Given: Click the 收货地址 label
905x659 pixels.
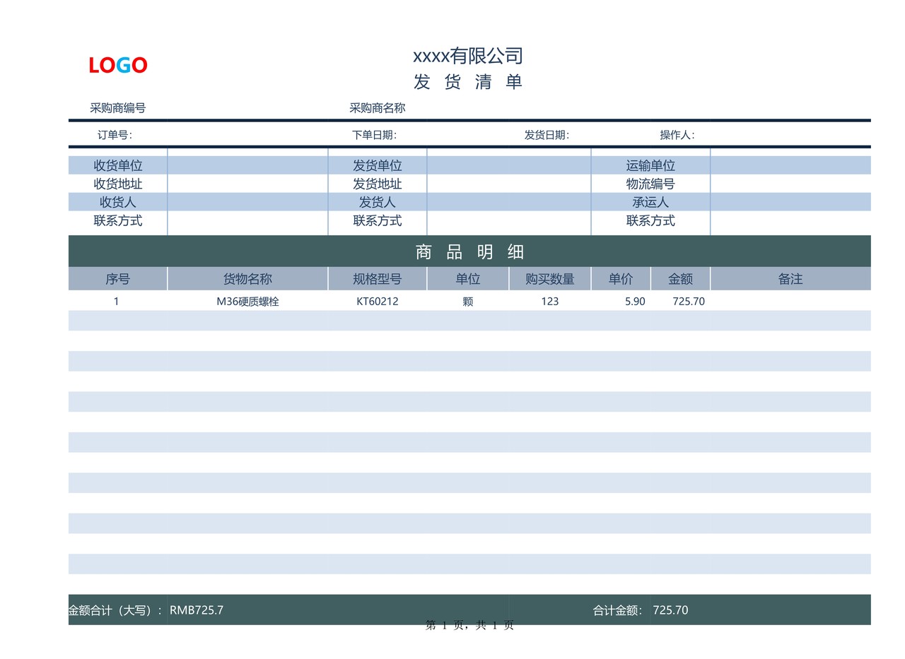Looking at the screenshot, I should (117, 183).
